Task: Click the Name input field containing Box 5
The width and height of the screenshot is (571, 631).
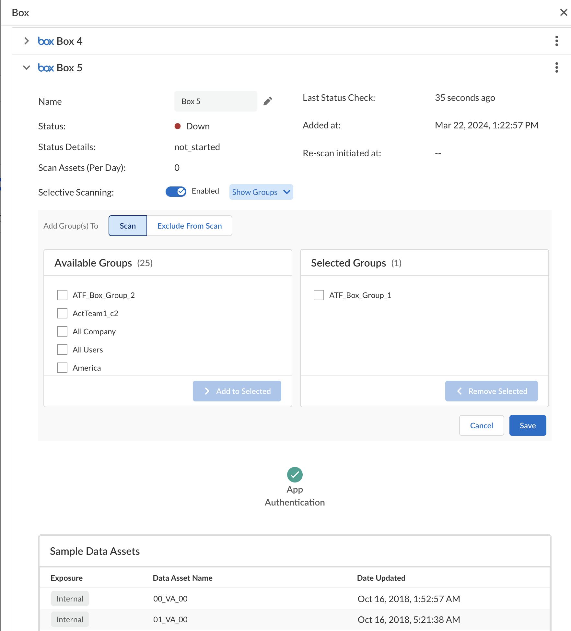Action: point(216,101)
